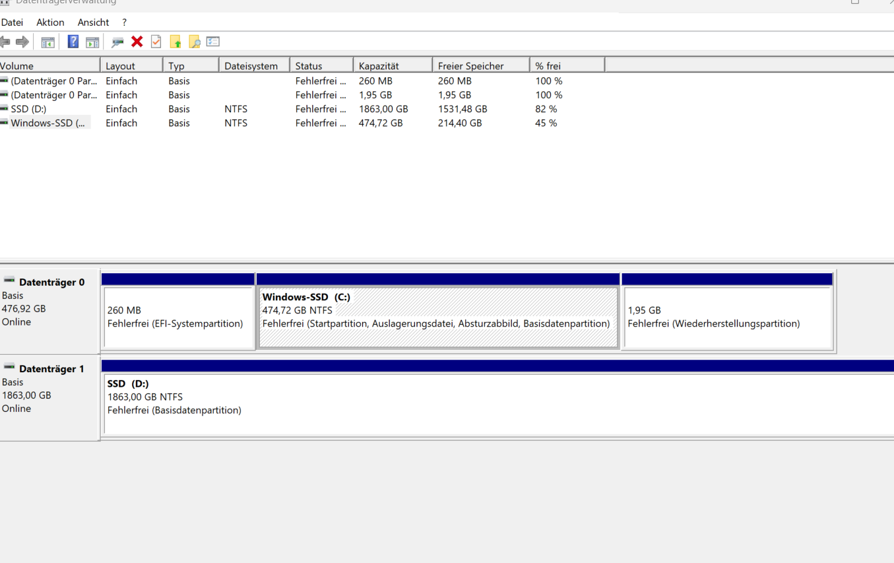
Task: Click drive icon of SSD (D:) row
Action: click(x=5, y=109)
